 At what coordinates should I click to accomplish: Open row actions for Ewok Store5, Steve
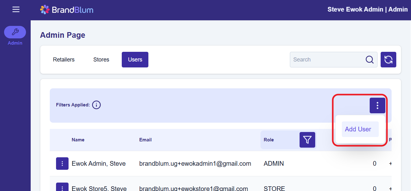click(62, 187)
